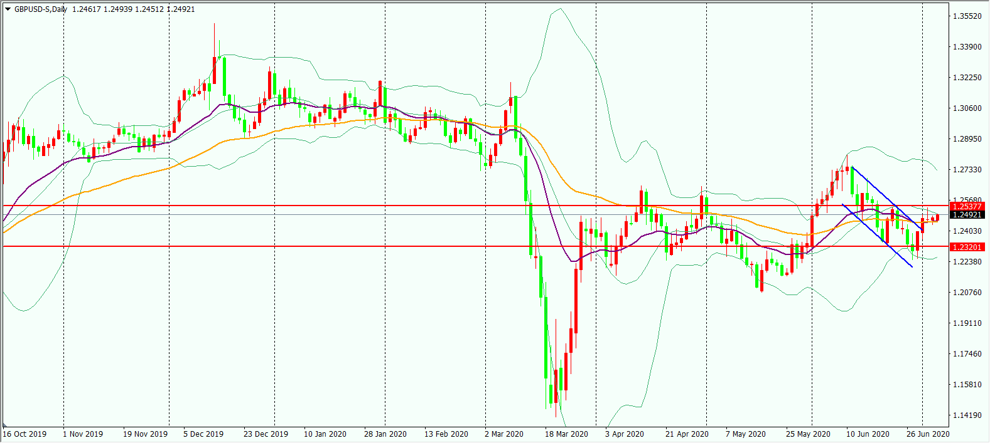Click the 25 May 2020 date label
990x443 pixels.
808,434
